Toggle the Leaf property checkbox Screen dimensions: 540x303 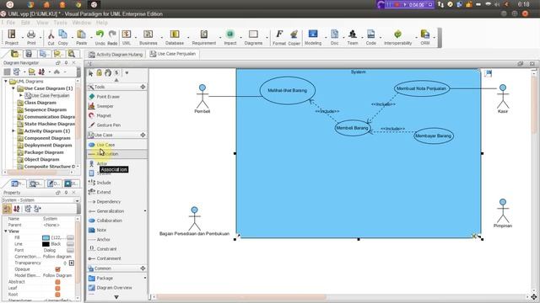(57, 288)
